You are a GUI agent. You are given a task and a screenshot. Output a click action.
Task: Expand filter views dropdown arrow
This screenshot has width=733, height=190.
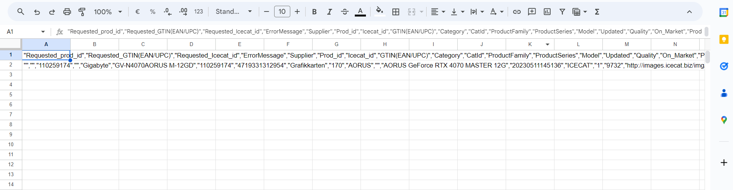pos(585,12)
